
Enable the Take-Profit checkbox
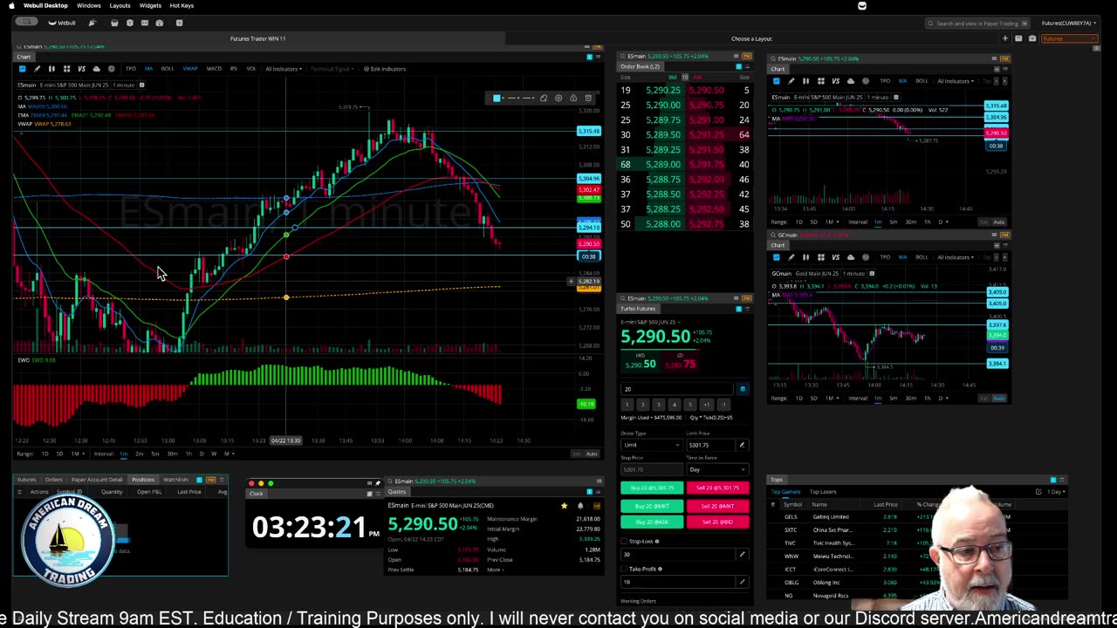pyautogui.click(x=624, y=569)
